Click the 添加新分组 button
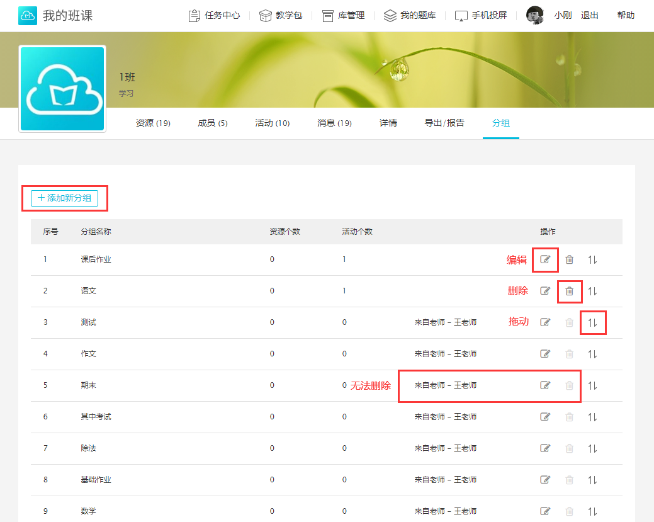 [65, 198]
